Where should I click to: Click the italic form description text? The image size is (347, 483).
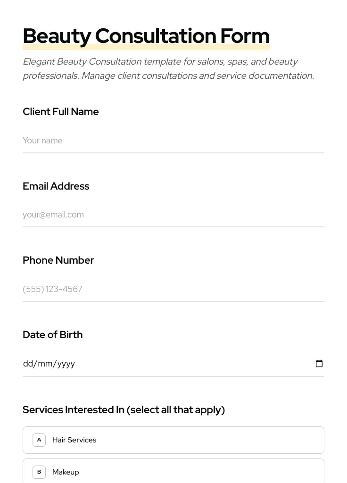coord(168,68)
